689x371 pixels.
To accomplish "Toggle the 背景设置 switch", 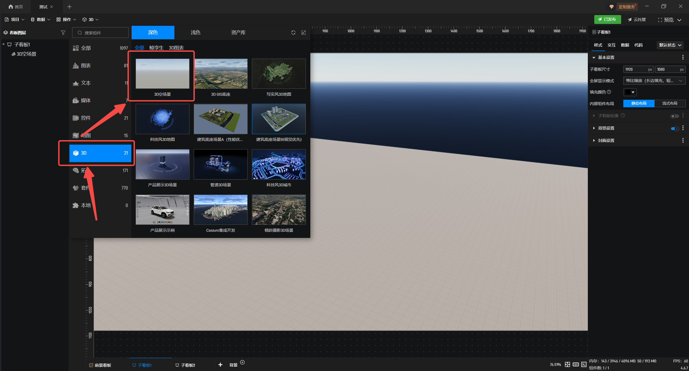I will (675, 129).
